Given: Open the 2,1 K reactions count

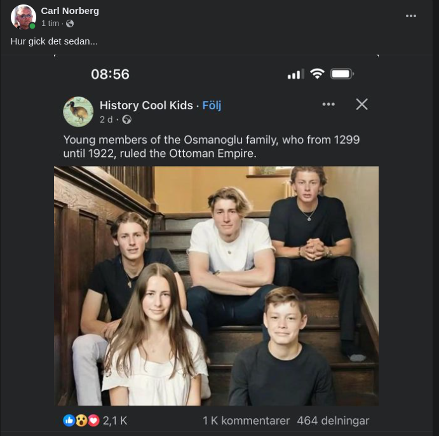Looking at the screenshot, I should point(115,420).
